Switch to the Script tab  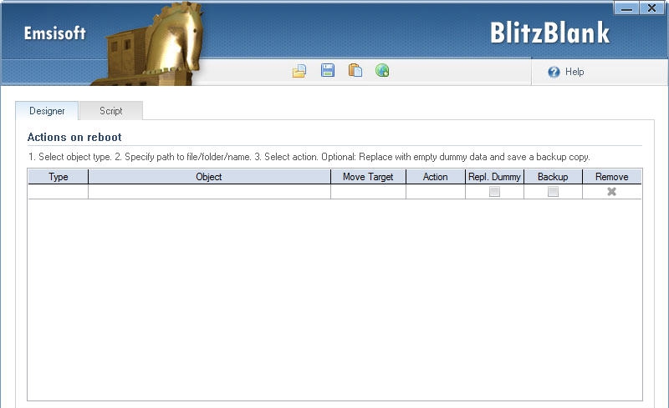(111, 111)
